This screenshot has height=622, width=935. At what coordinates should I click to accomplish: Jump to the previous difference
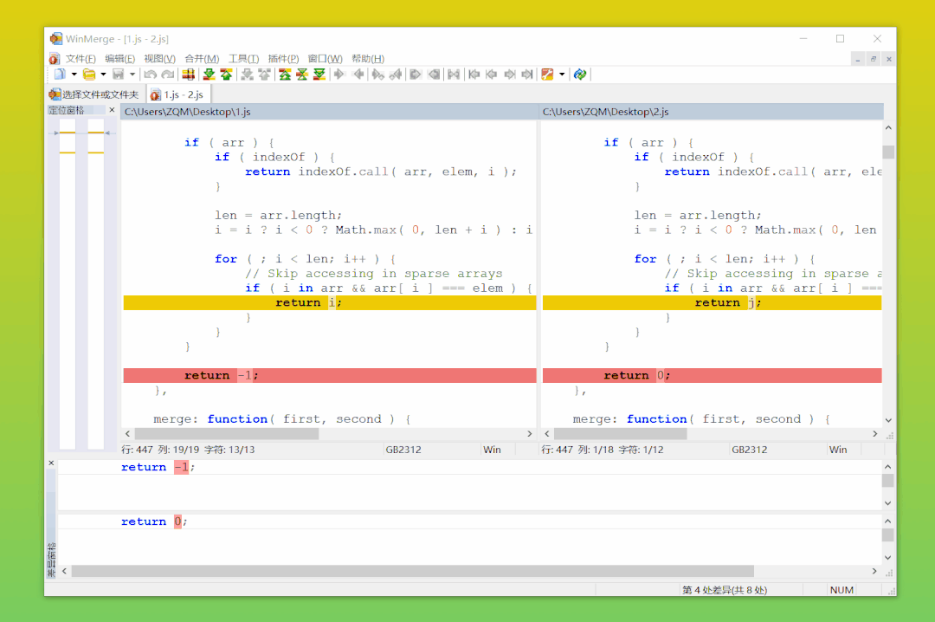(x=226, y=74)
